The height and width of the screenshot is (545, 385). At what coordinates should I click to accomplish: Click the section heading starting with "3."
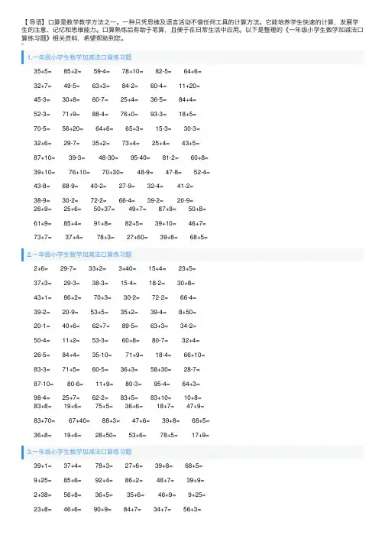point(79,452)
